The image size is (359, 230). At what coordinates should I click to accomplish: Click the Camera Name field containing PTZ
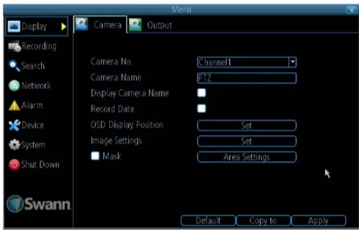coord(247,78)
